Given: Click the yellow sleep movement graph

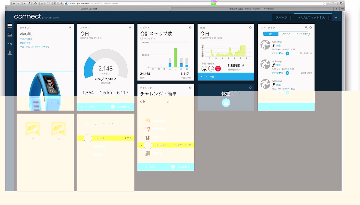Looking at the screenshot, I should tap(228, 51).
